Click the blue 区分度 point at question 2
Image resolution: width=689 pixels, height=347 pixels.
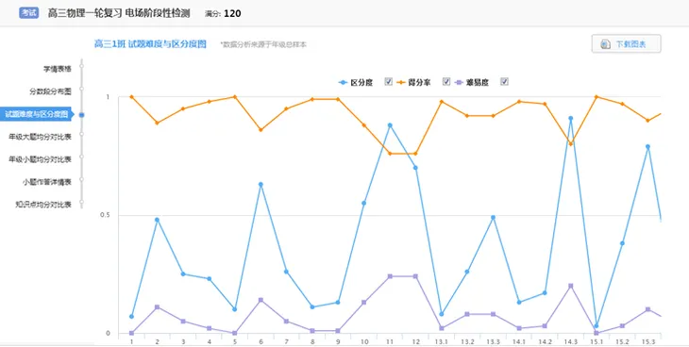tap(158, 220)
